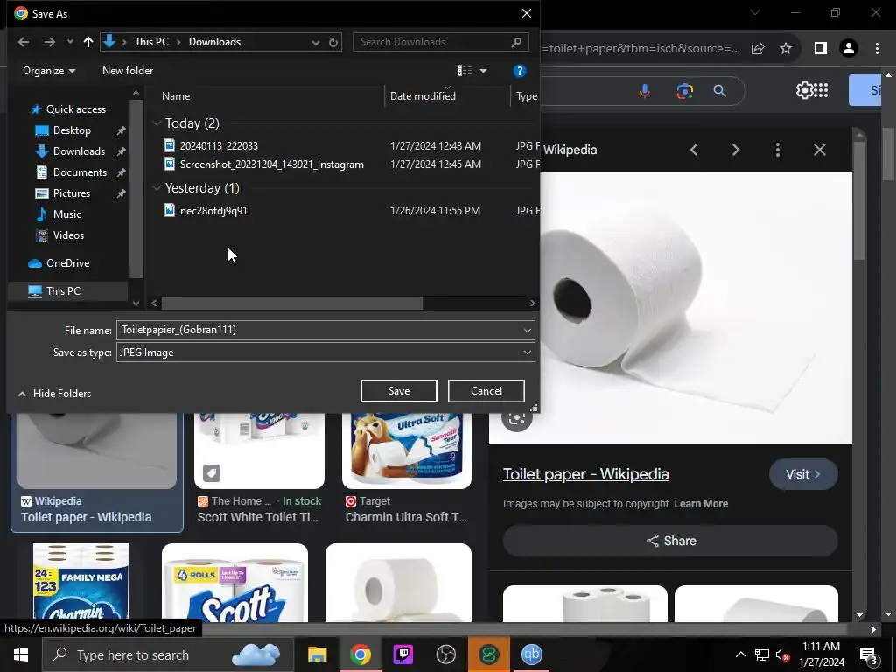896x672 pixels.
Task: Open Google Lens camera search icon
Action: coord(684,91)
